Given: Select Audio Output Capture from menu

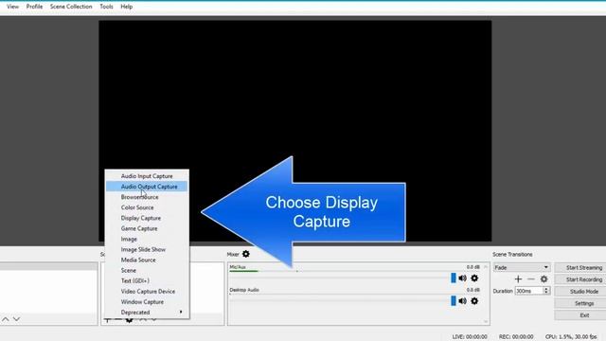Looking at the screenshot, I should (147, 187).
